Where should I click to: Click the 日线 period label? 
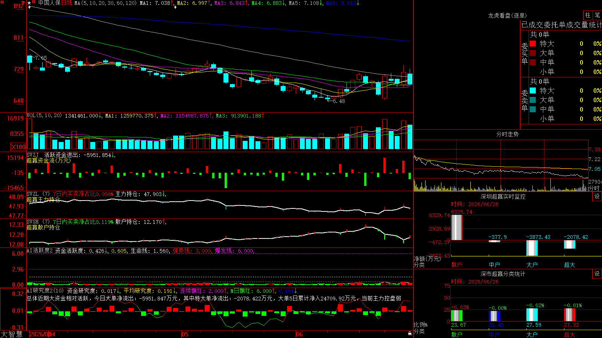(67, 3)
